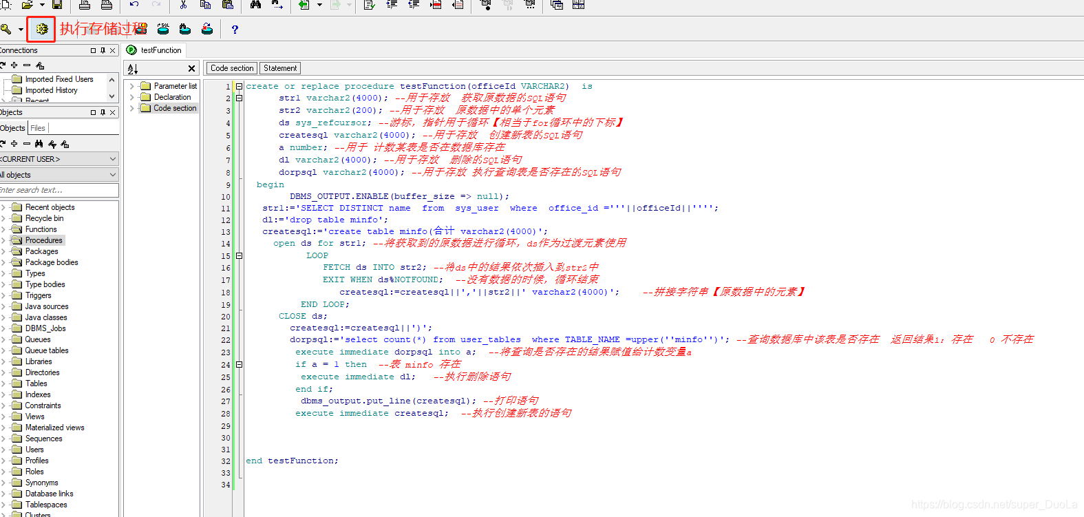The width and height of the screenshot is (1084, 517).
Task: Collapse the LOOP fold marker at line 15
Action: point(239,255)
